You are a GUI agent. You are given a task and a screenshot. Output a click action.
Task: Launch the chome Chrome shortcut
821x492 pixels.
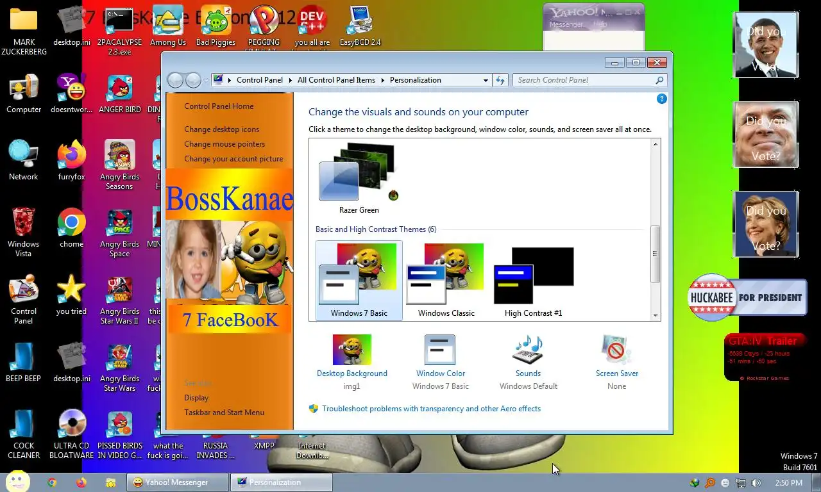pos(71,229)
